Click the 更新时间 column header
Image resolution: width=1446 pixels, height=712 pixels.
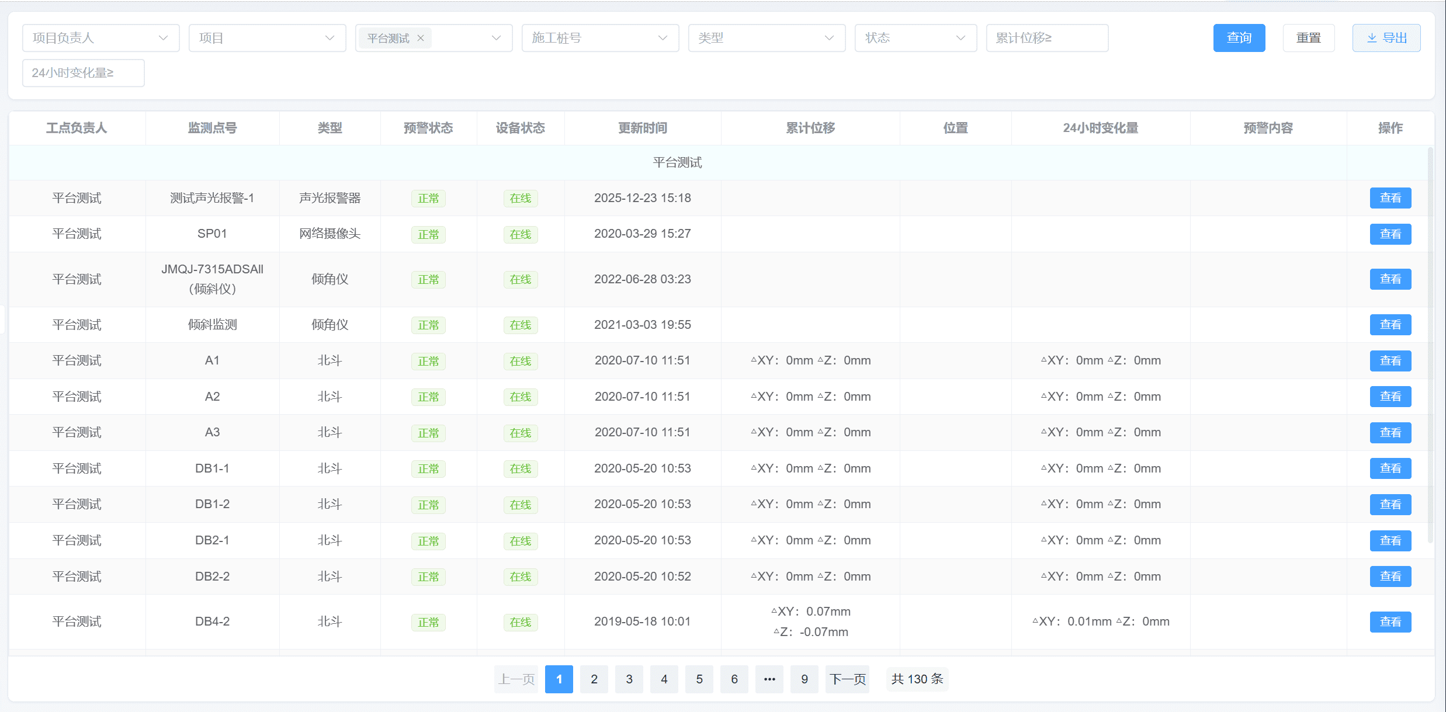643,128
